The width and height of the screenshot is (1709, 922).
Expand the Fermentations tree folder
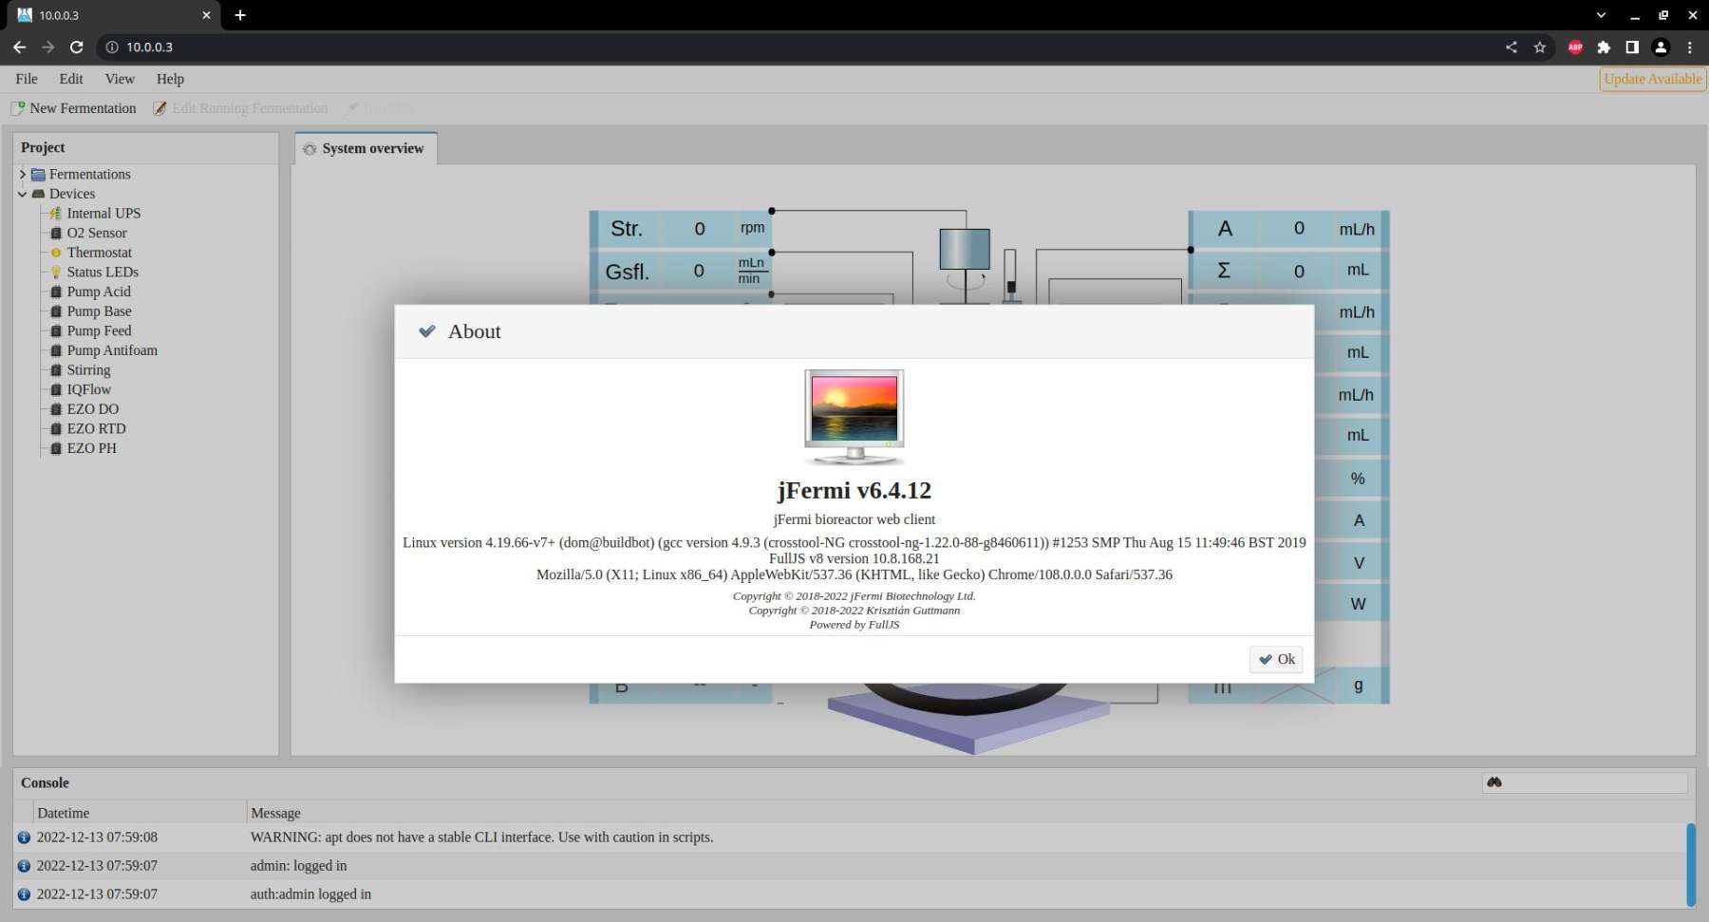[23, 175]
